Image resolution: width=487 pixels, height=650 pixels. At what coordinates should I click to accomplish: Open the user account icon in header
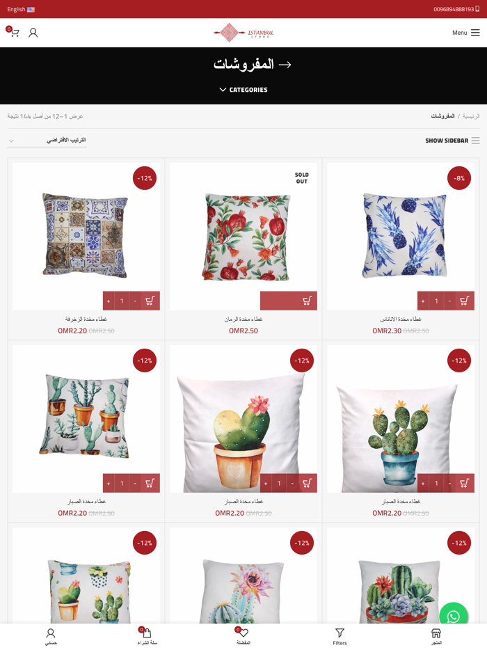coord(33,32)
